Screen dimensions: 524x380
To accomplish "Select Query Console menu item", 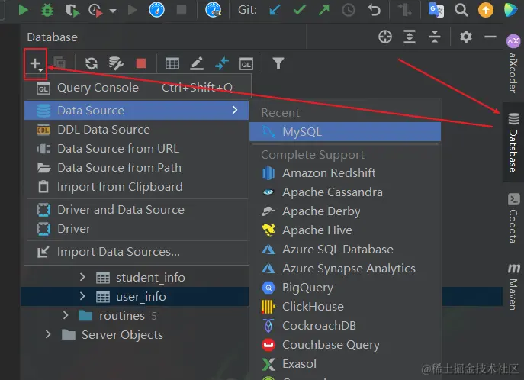I will pyautogui.click(x=137, y=88).
